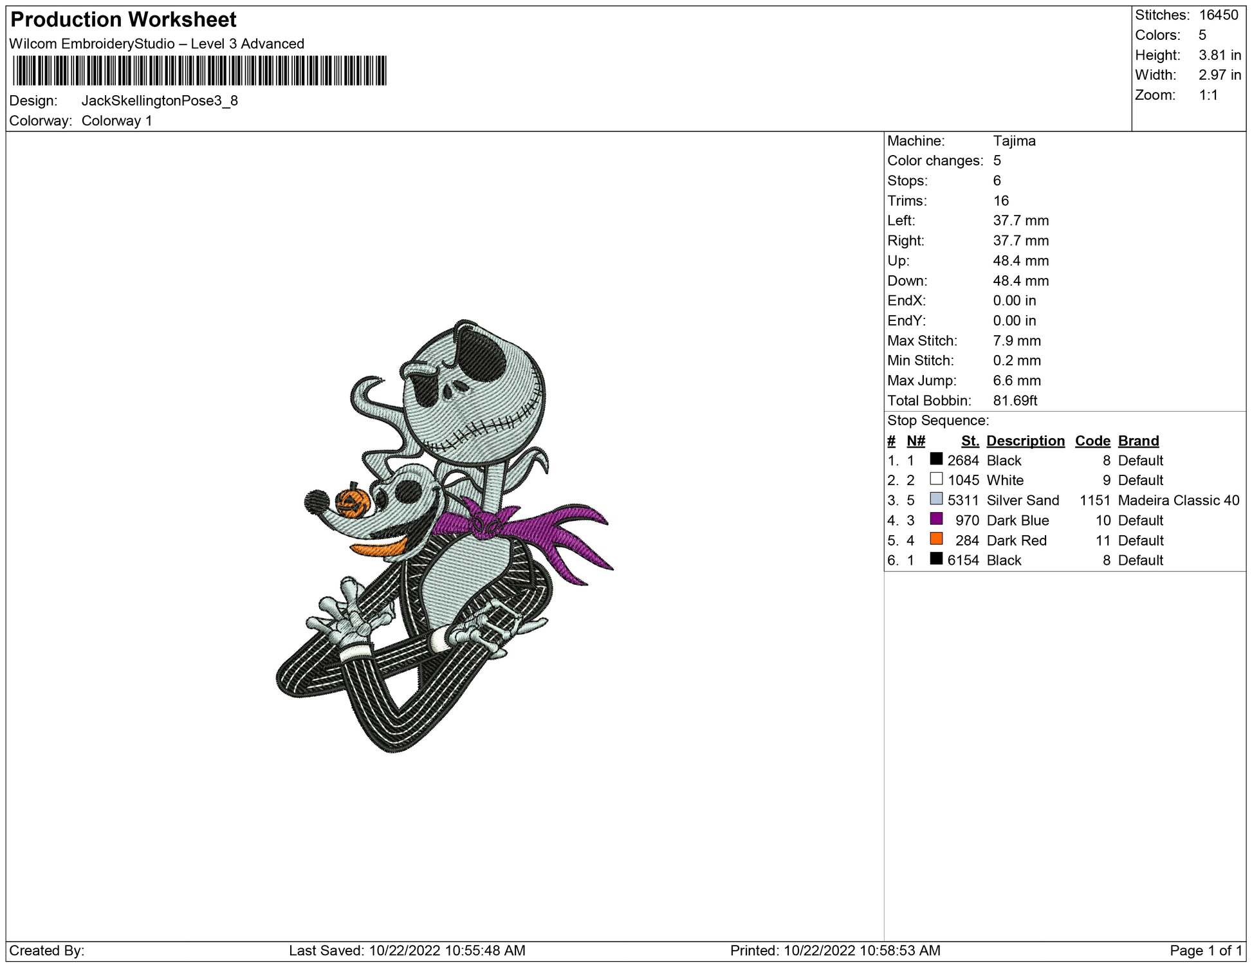Click the white swatch in stop 2
The height and width of the screenshot is (963, 1252).
936,479
